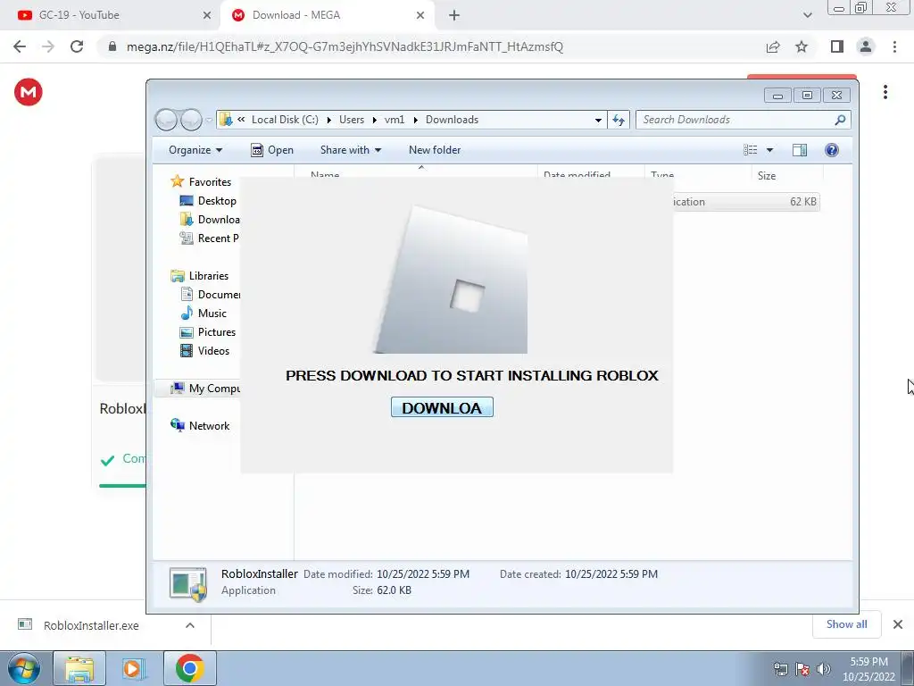The image size is (914, 686).
Task: Share this page via Chrome share icon
Action: click(x=773, y=46)
